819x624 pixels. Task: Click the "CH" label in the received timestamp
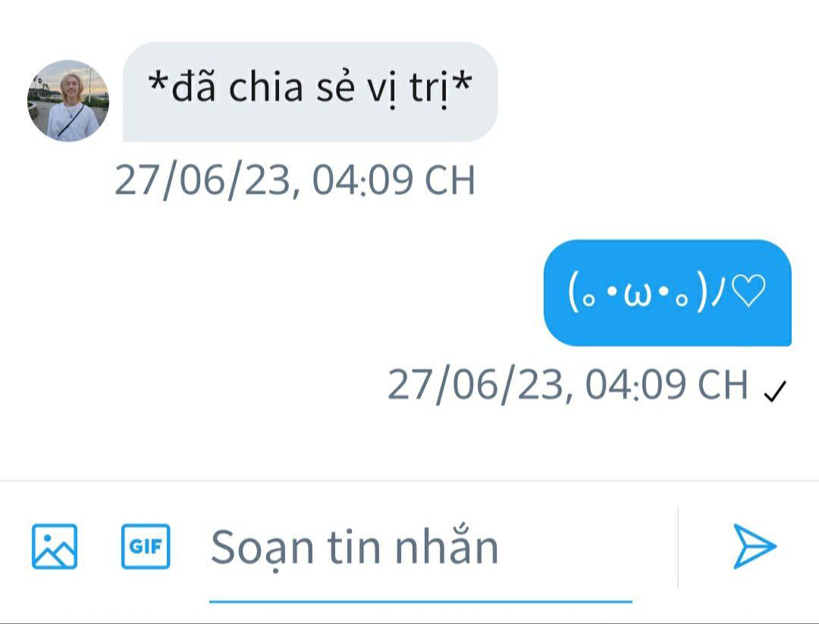[x=450, y=180]
